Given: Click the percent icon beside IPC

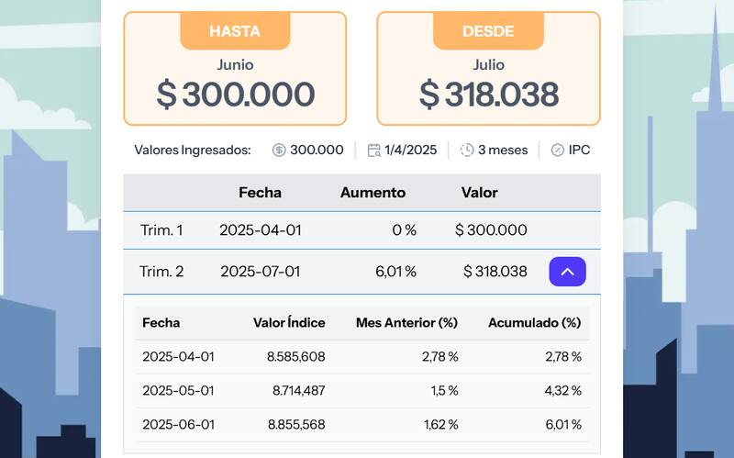Looking at the screenshot, I should click(557, 150).
